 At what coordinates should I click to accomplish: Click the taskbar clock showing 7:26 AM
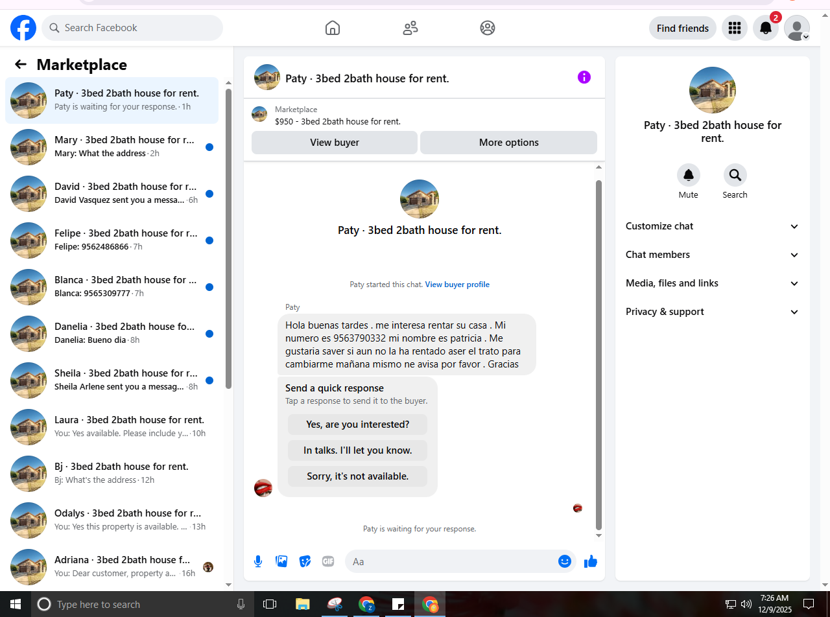click(774, 604)
